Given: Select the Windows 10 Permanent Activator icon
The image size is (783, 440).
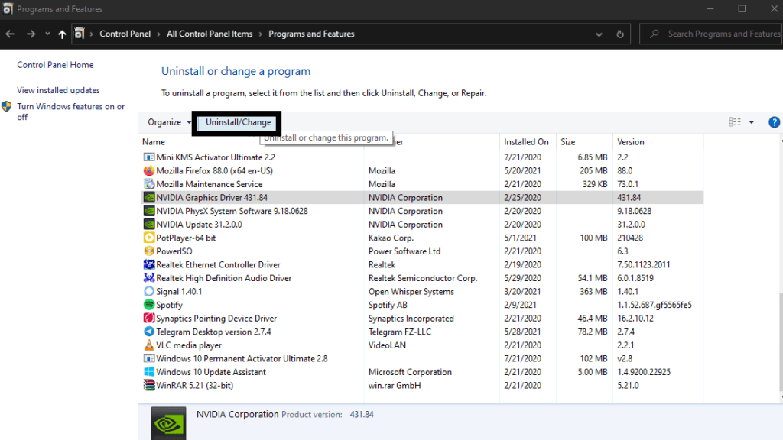Looking at the screenshot, I should coord(149,359).
